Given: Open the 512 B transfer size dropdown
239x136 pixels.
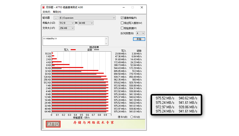Looking at the screenshot, I should point(67,23).
